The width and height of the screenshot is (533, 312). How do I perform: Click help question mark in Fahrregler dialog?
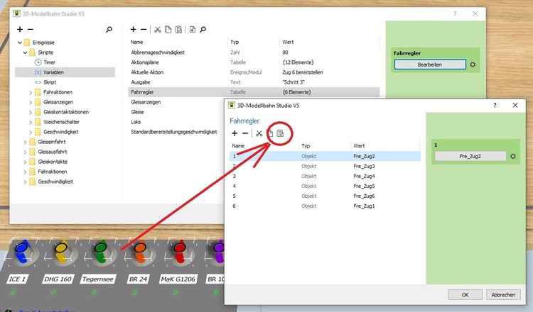click(x=495, y=106)
